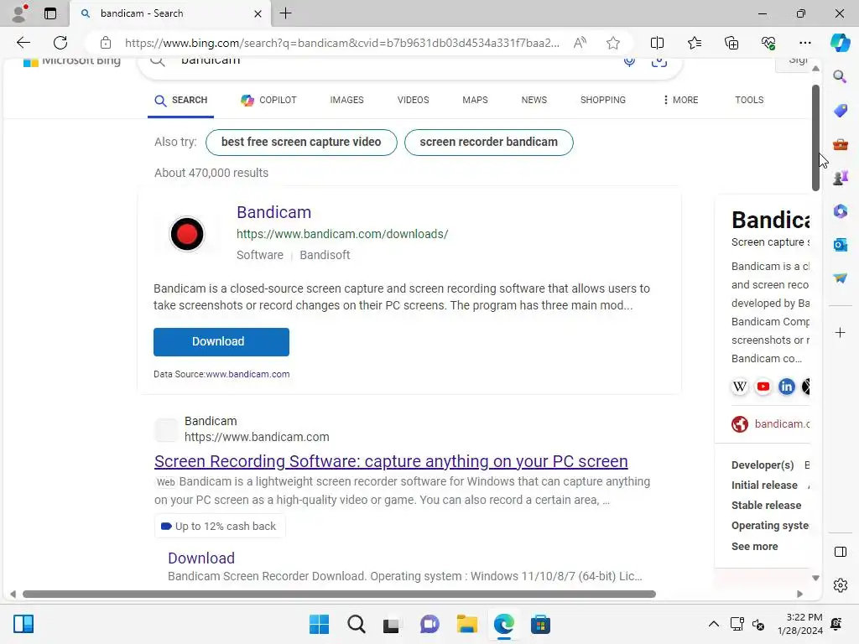Click the Bandicam red record logo thumbnail
This screenshot has height=644, width=859.
[187, 234]
